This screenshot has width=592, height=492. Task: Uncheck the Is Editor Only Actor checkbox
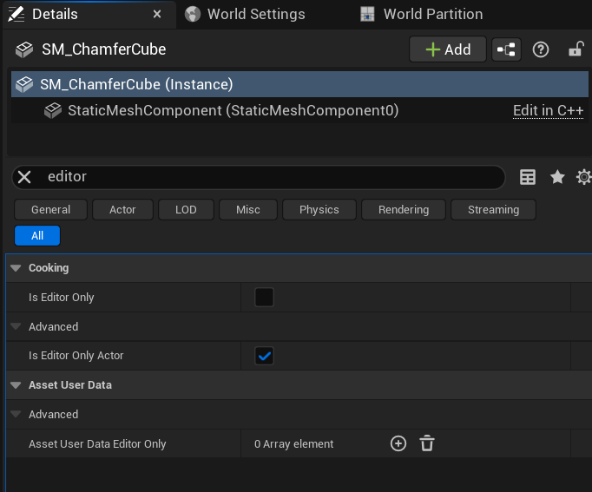click(264, 356)
